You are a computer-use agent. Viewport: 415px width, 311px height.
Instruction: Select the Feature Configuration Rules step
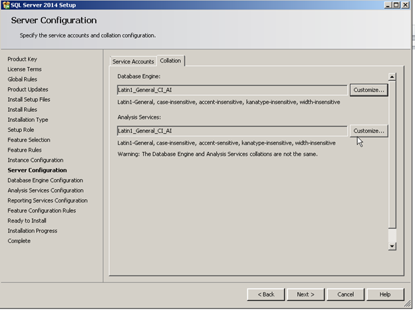click(42, 210)
